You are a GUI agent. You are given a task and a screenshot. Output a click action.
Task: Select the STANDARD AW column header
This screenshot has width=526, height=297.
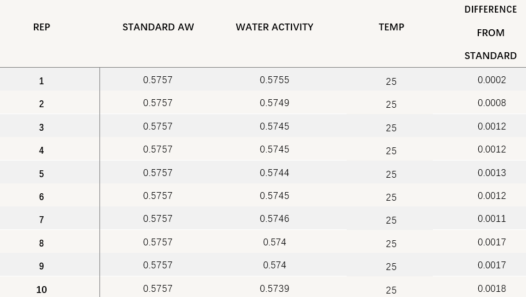158,27
